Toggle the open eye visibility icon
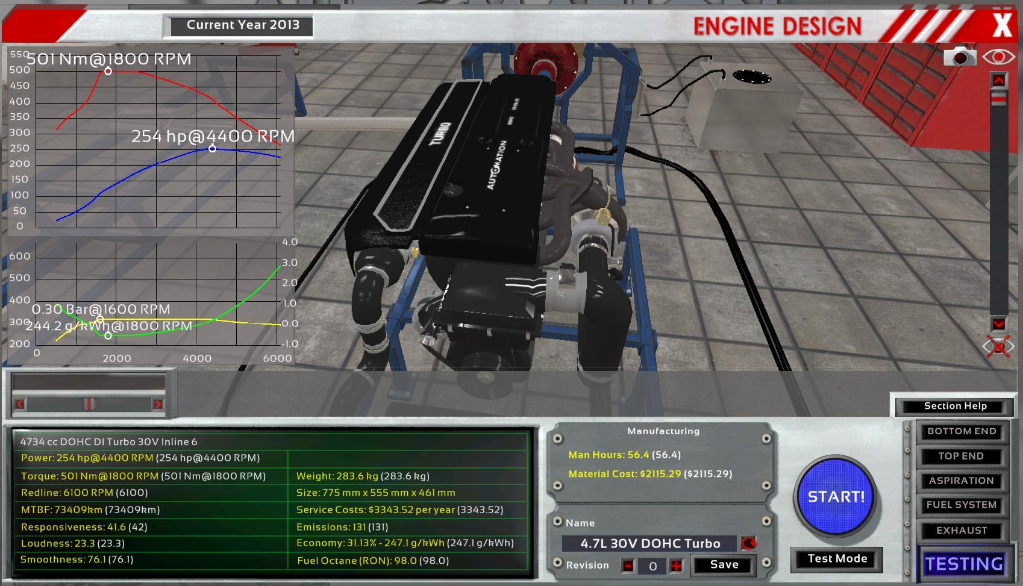This screenshot has width=1023, height=586. point(998,57)
